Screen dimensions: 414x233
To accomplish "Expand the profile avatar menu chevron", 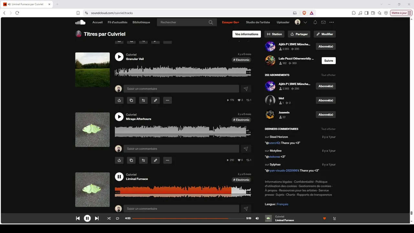I will coord(305,22).
